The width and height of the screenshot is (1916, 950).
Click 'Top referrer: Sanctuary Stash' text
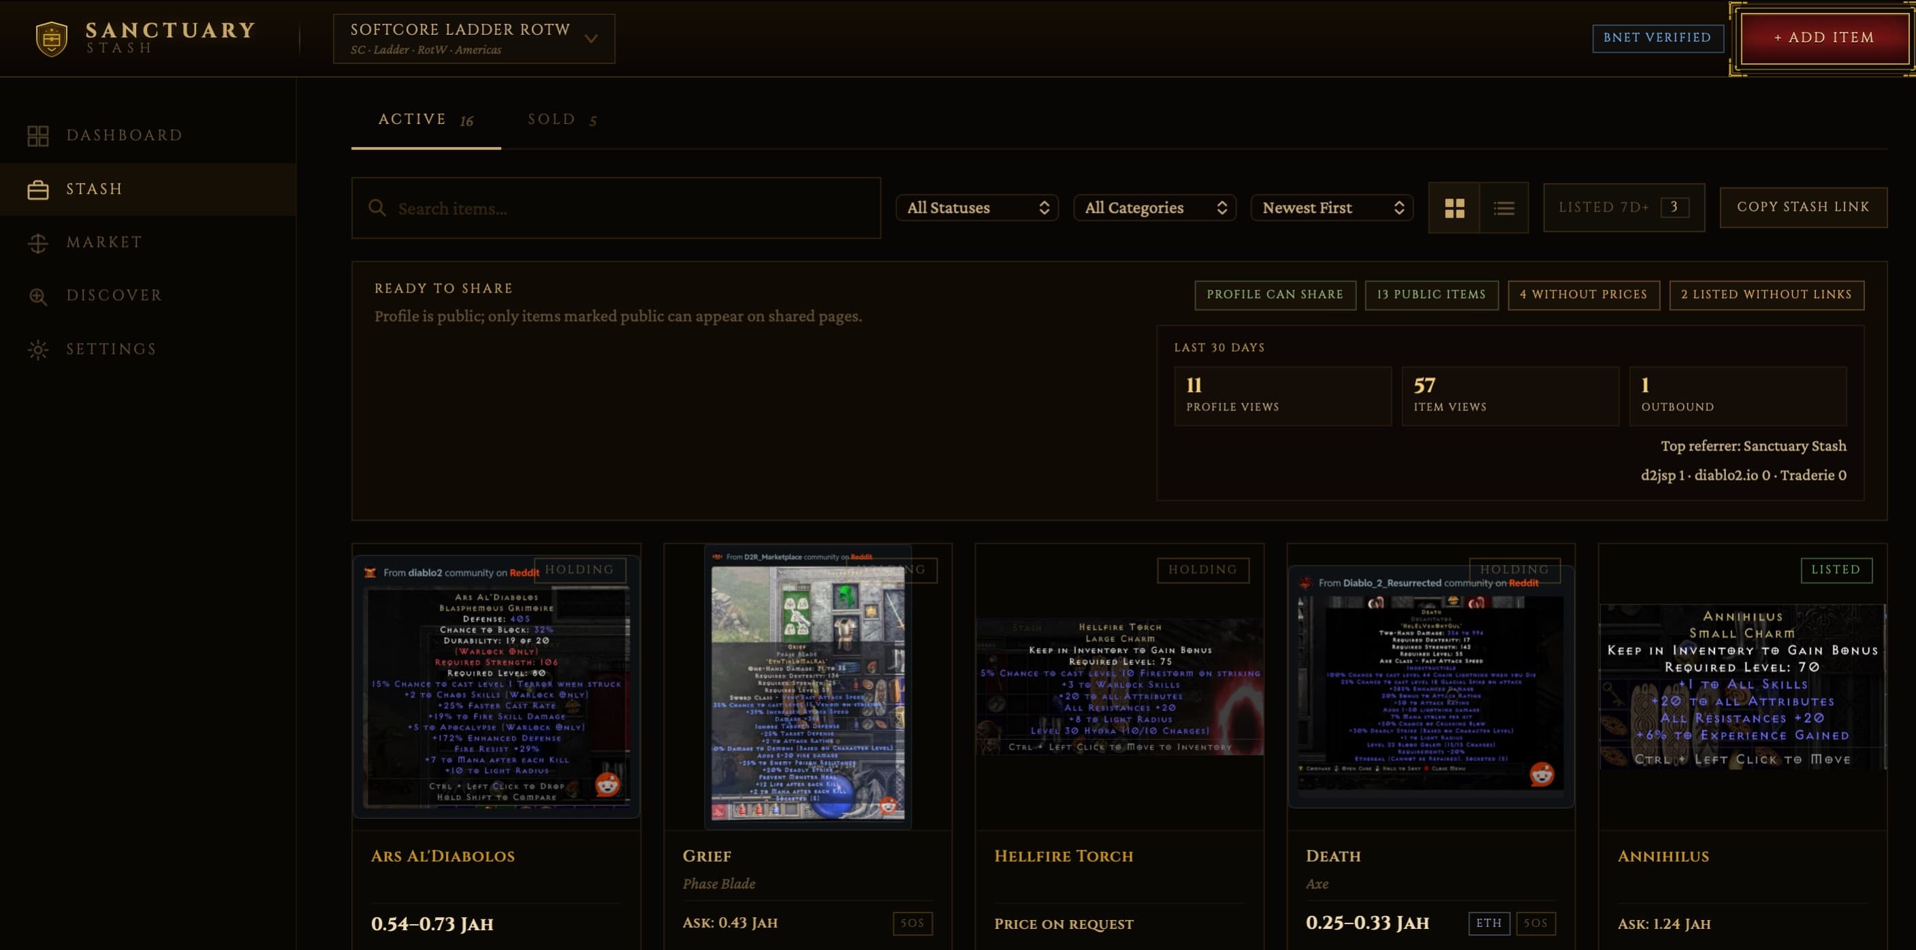coord(1753,446)
